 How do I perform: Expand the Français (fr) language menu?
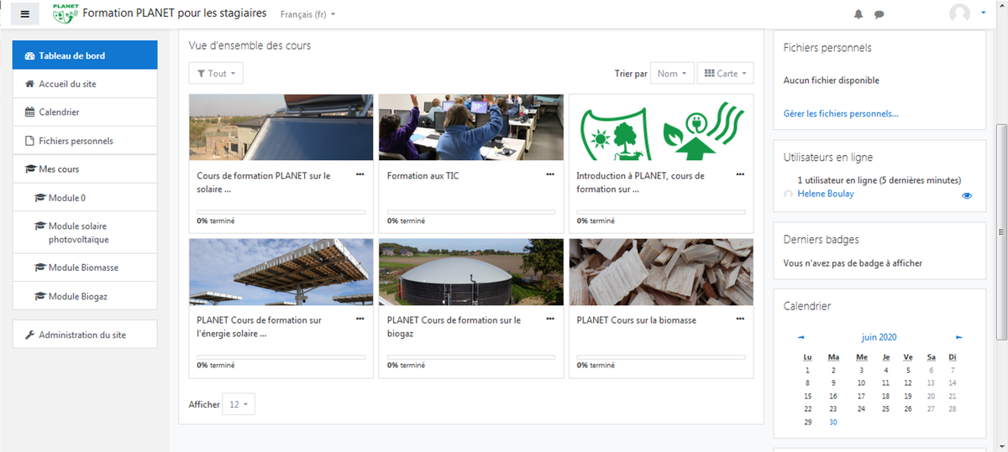click(x=307, y=15)
